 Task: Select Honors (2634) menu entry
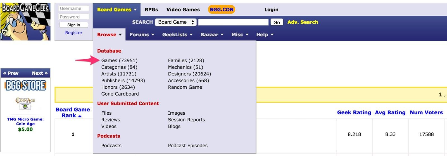(118, 87)
